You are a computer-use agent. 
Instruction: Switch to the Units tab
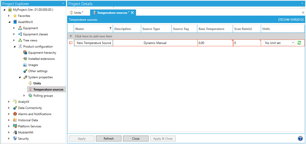click(77, 13)
